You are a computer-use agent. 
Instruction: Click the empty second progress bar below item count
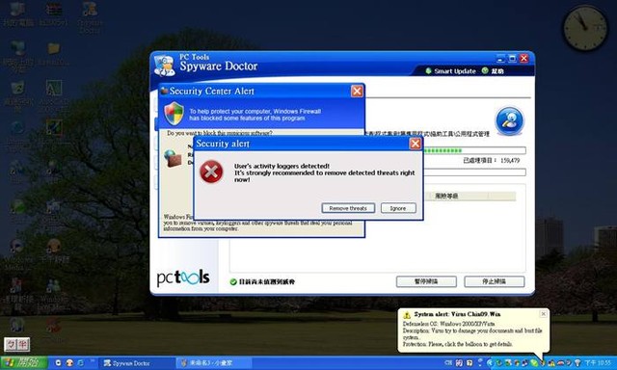[x=474, y=172]
